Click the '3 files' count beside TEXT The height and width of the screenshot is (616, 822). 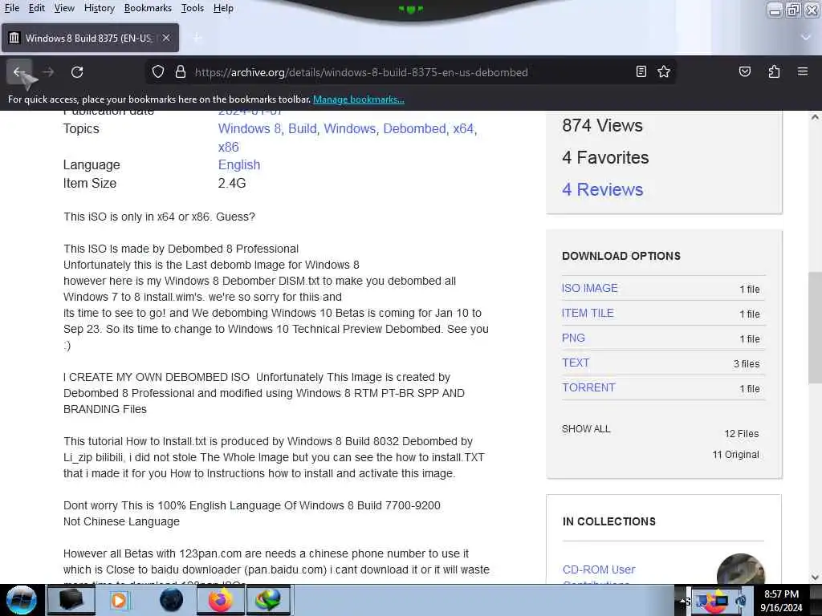[747, 363]
